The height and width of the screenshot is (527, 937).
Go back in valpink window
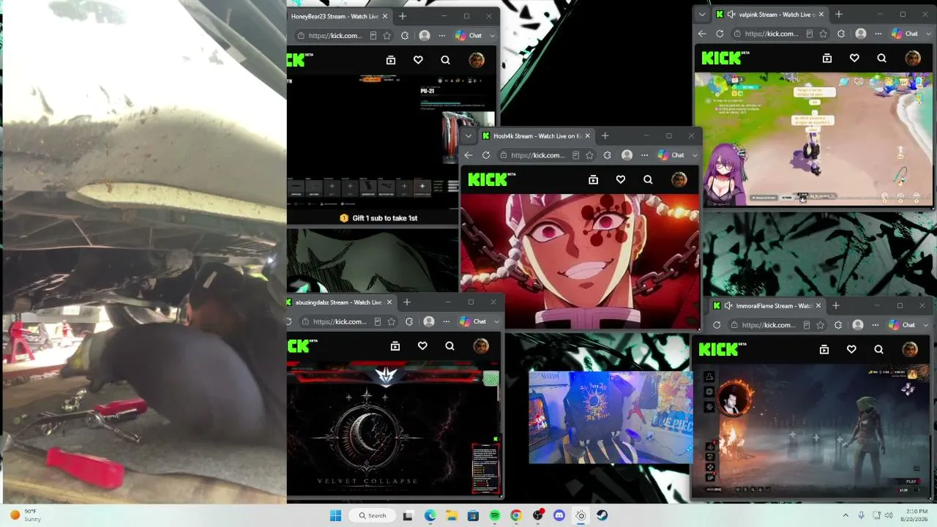point(703,34)
